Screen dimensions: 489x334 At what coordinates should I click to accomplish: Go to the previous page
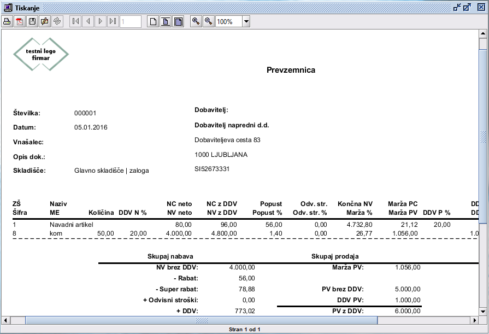coord(88,21)
